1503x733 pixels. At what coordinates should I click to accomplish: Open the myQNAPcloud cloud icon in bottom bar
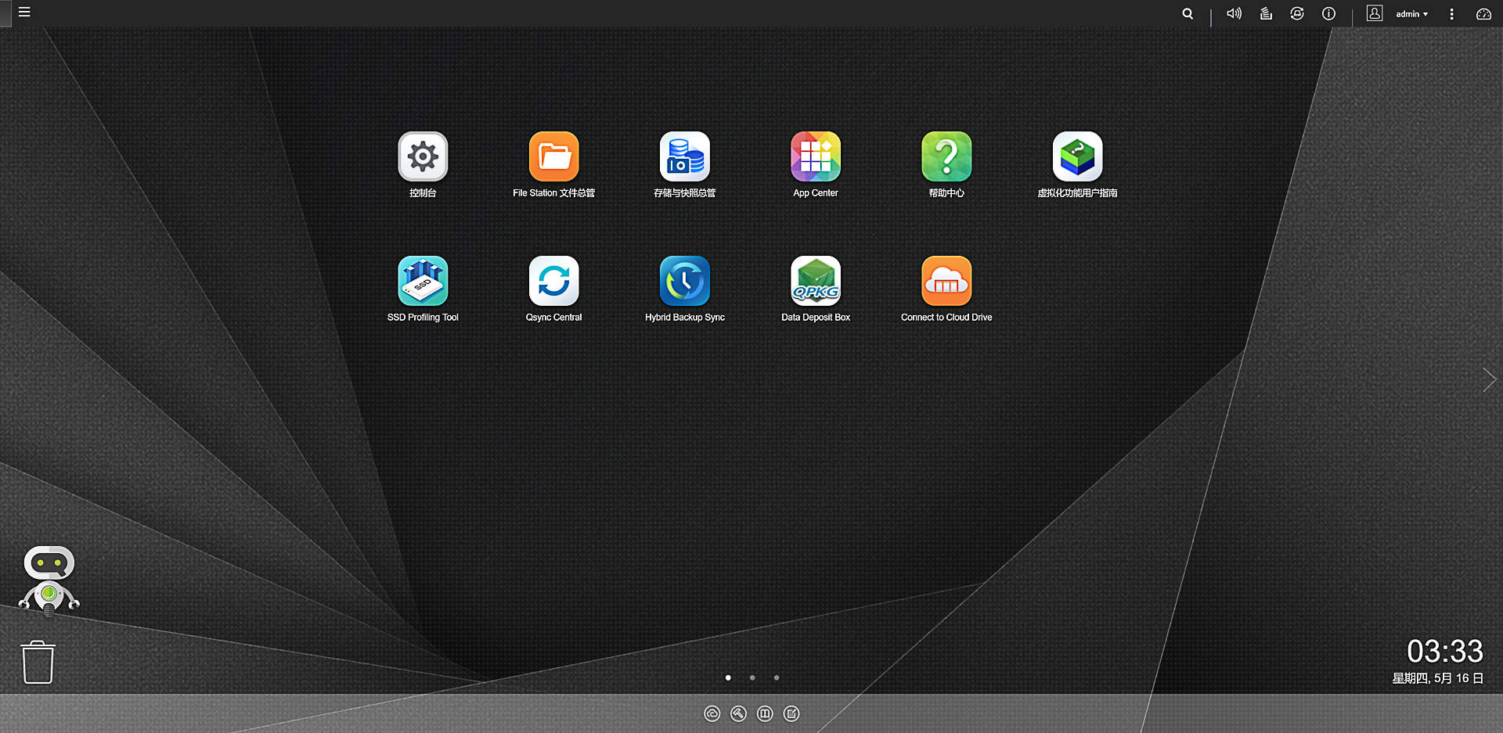coord(712,713)
